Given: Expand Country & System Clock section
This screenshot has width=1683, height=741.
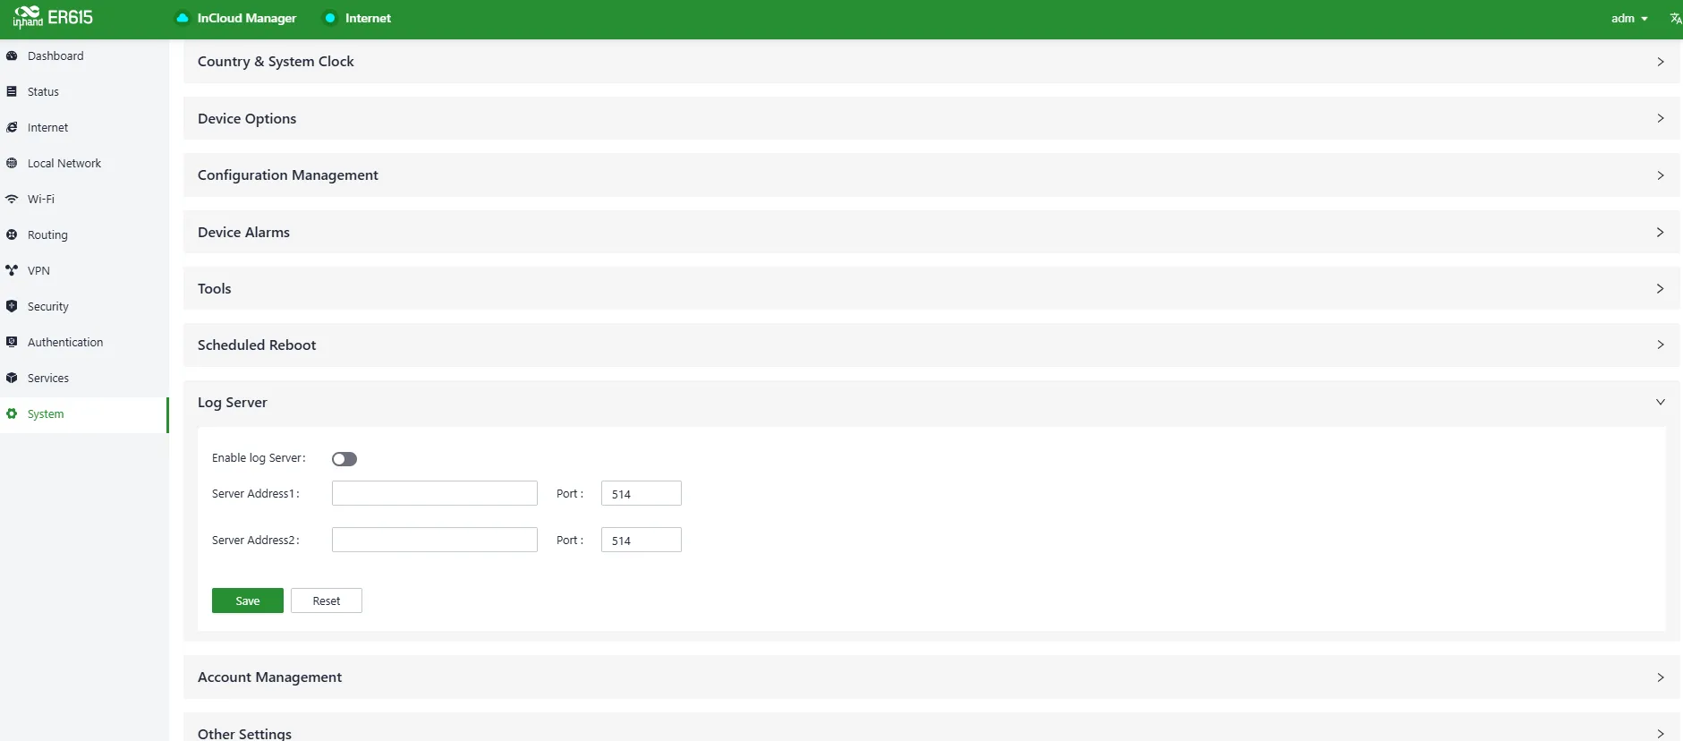Looking at the screenshot, I should tap(931, 62).
